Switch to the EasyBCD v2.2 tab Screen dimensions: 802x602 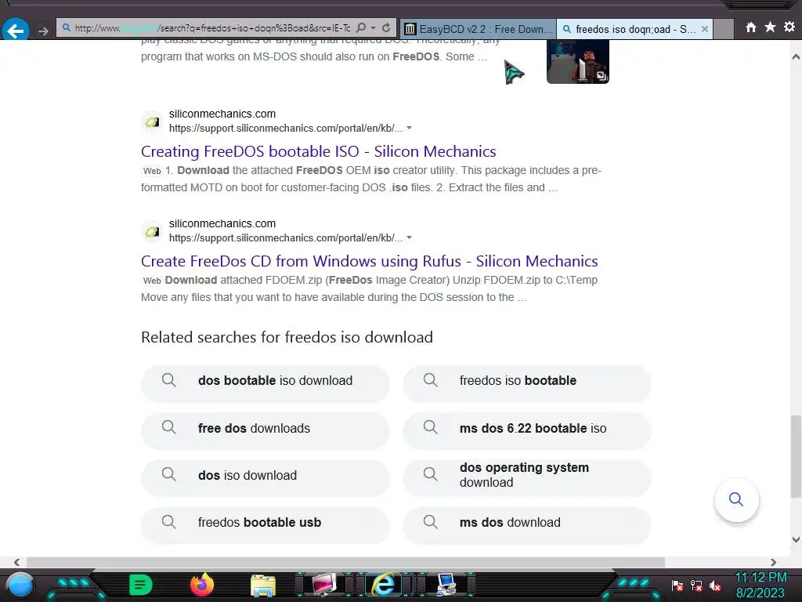pyautogui.click(x=478, y=29)
